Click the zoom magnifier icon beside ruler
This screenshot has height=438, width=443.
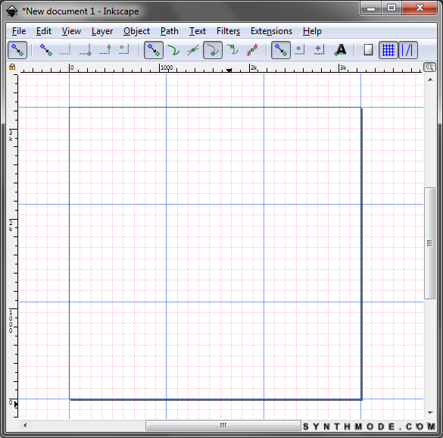coord(429,67)
